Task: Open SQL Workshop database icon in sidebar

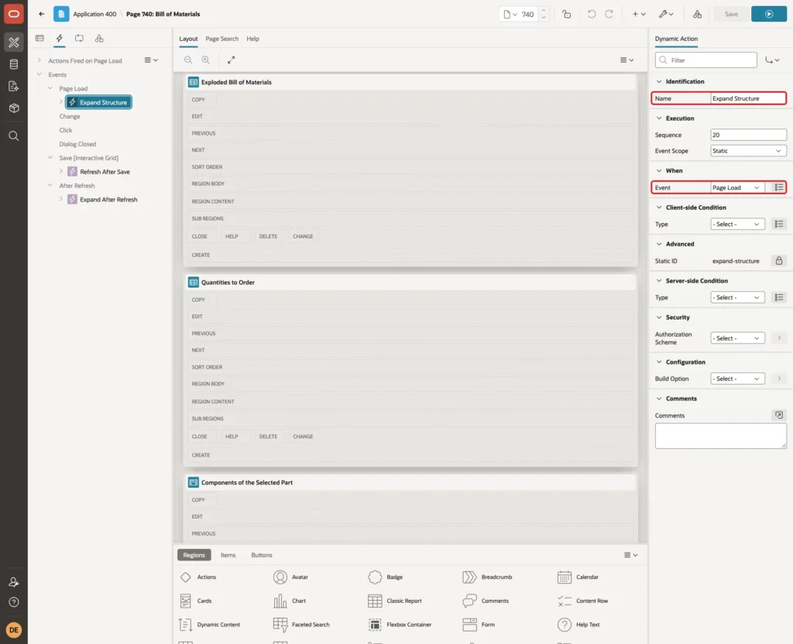Action: tap(14, 64)
